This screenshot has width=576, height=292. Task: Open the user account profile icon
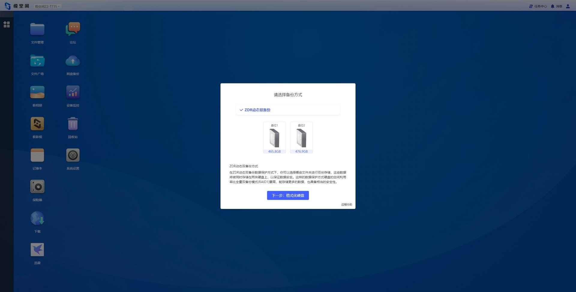(568, 6)
